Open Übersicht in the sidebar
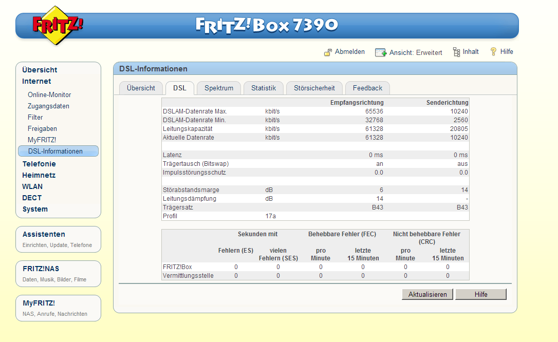Viewport: 558px width, 342px height. point(40,70)
